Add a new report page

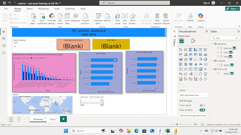pyautogui.click(x=63, y=119)
